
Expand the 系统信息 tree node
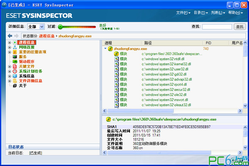coord(10,76)
